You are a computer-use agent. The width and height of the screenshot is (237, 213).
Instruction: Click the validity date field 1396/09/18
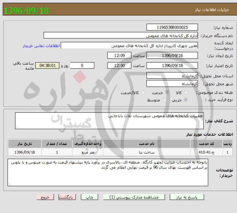tap(172, 65)
